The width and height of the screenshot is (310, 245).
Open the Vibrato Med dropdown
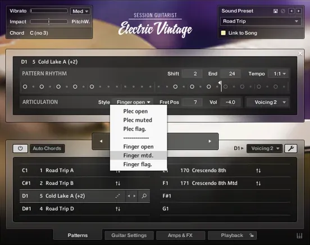tap(80, 11)
